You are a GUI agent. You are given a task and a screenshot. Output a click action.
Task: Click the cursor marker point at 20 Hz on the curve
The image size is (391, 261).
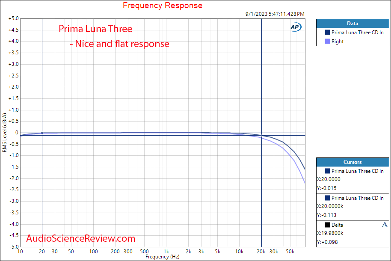(42, 133)
